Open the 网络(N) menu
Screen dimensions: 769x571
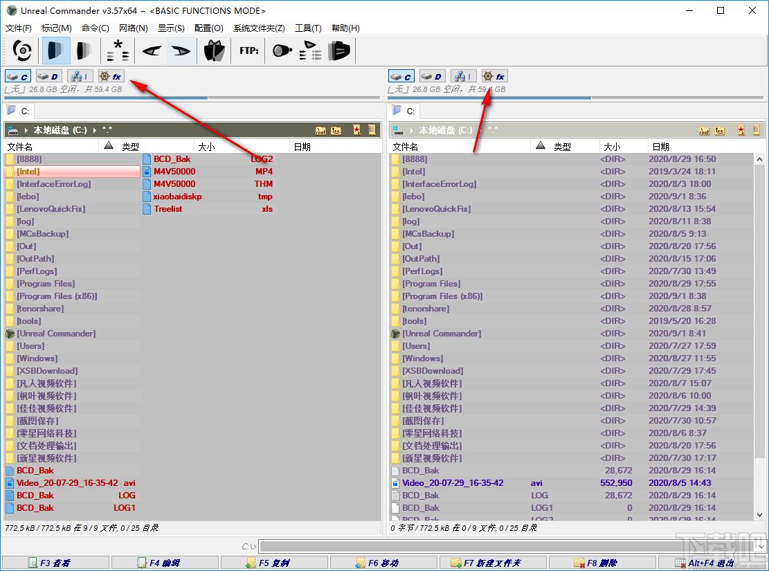pos(134,28)
